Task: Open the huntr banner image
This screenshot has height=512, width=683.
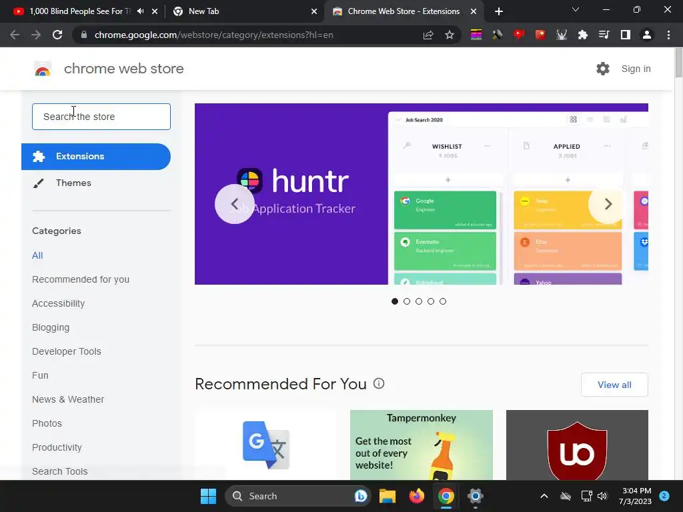Action: pyautogui.click(x=422, y=194)
